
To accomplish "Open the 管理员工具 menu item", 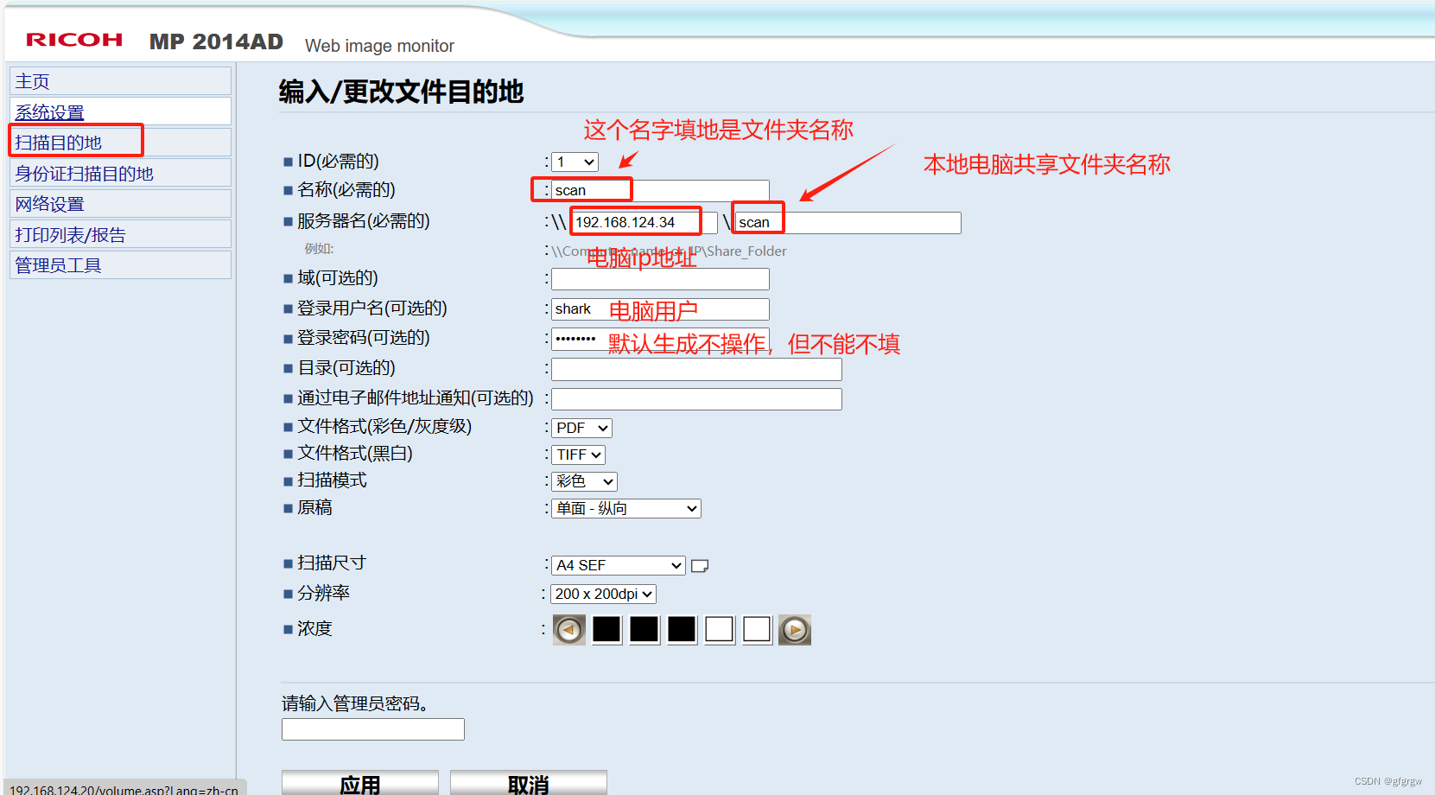I will pos(121,264).
